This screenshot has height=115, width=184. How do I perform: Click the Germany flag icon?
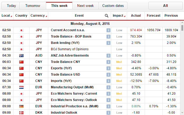click(x=21, y=106)
